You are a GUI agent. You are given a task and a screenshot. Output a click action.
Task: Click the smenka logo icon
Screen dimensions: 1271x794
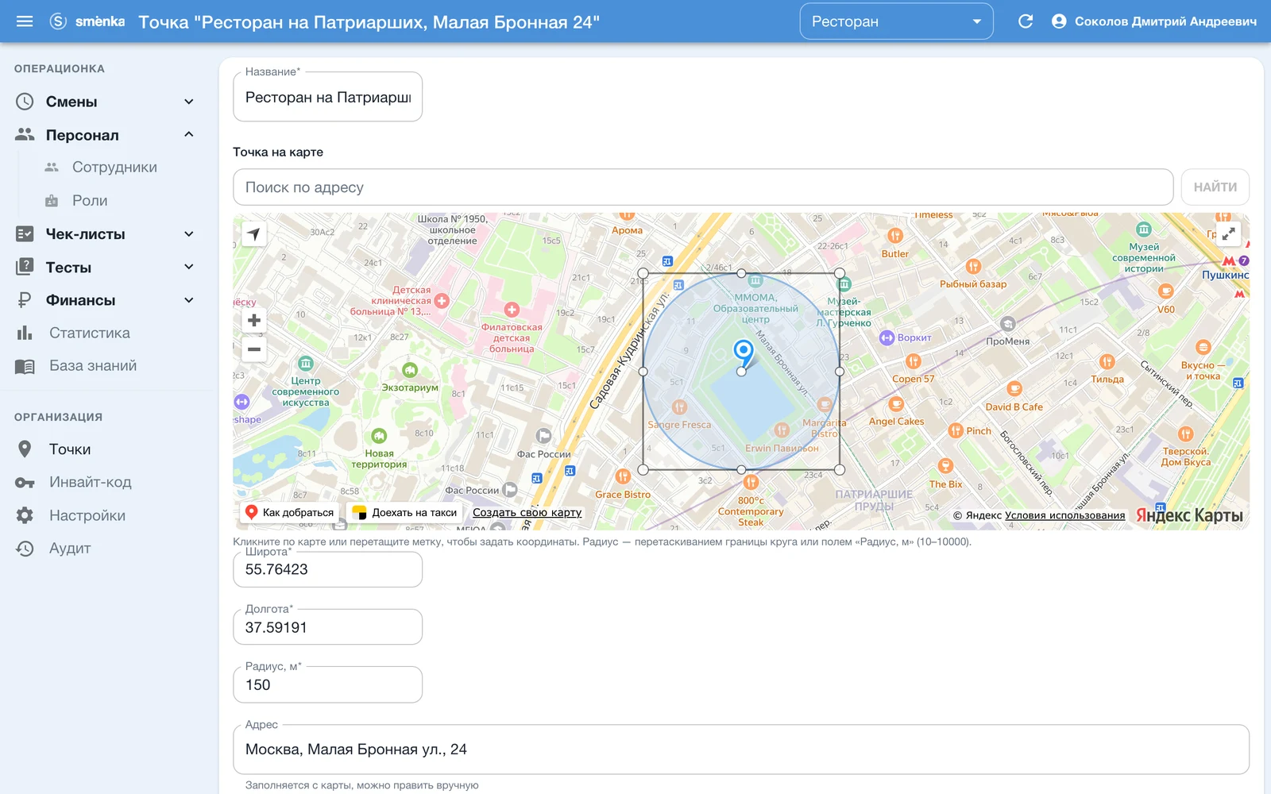coord(58,21)
